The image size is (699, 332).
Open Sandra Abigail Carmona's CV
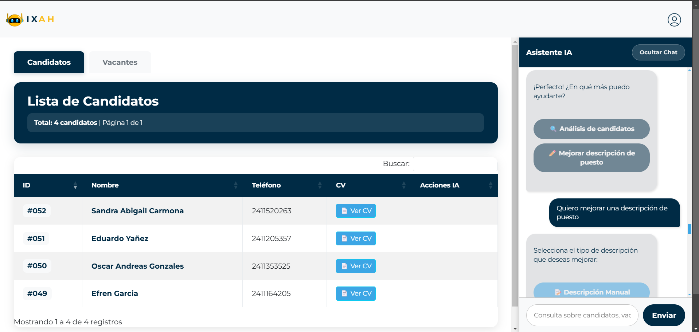point(356,211)
